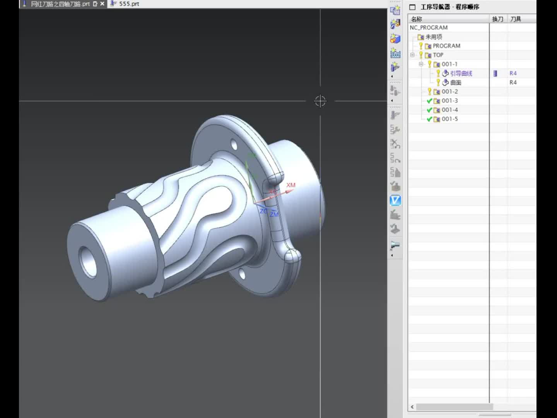Click the Edit Tool Path wrench icon
Viewport: 557px width, 418px height.
pos(395,130)
